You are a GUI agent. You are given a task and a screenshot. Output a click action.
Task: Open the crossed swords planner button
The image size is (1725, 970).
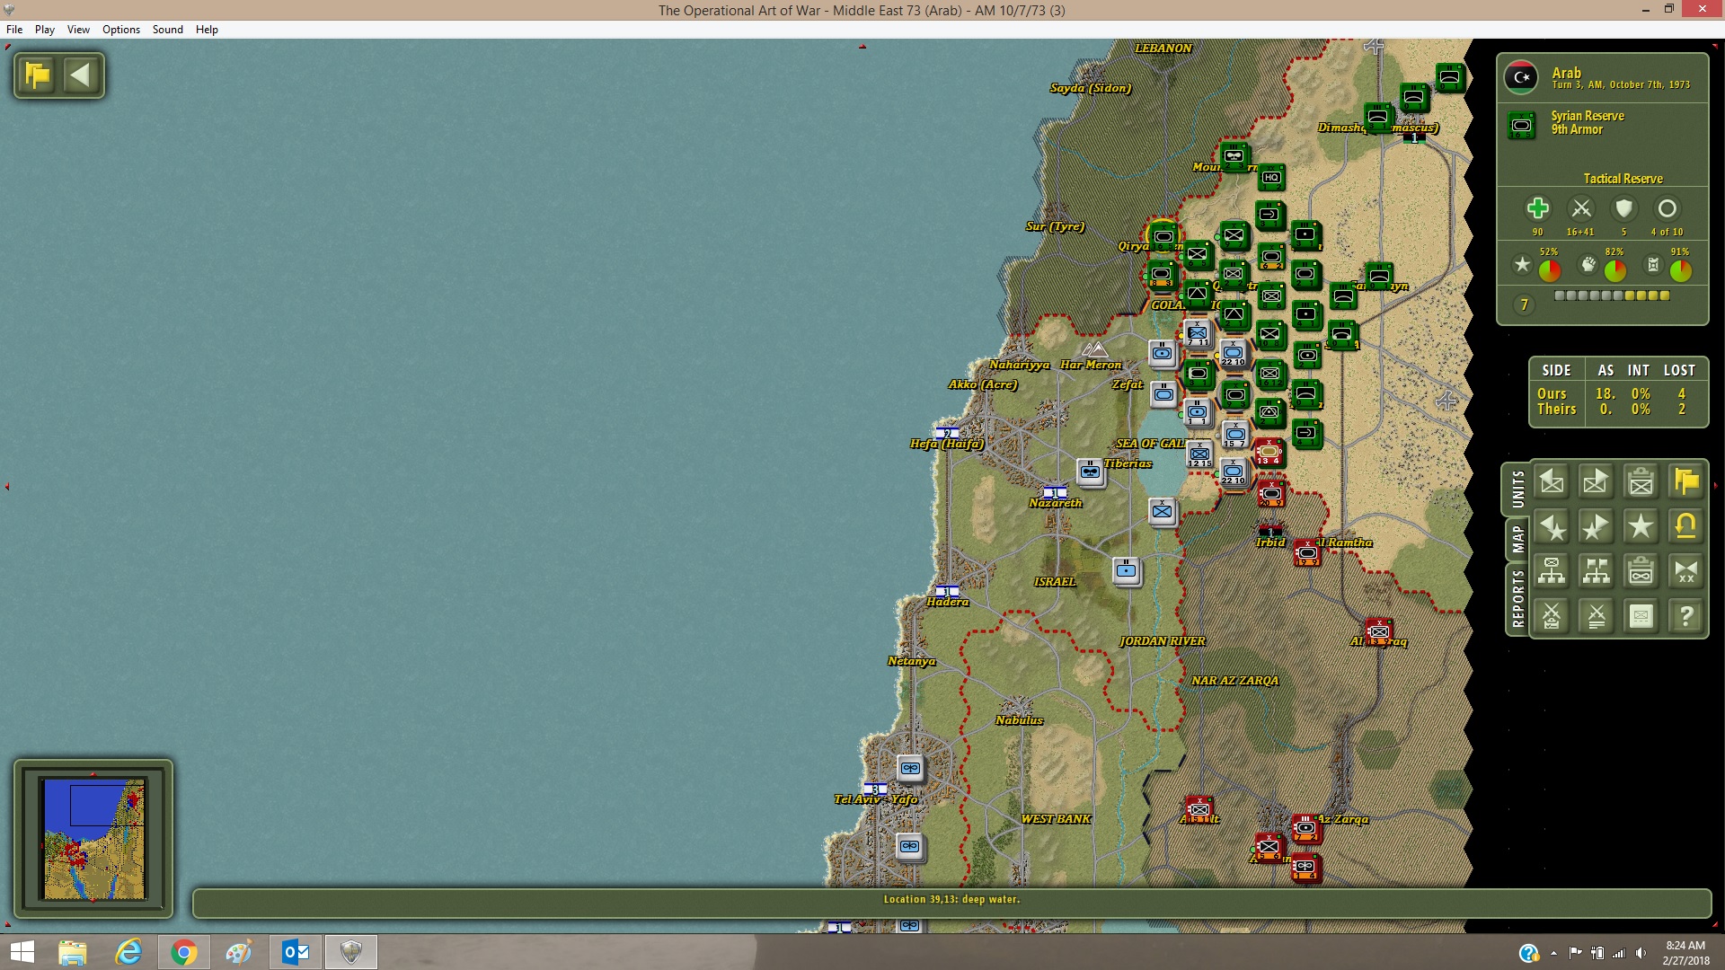(x=1552, y=616)
